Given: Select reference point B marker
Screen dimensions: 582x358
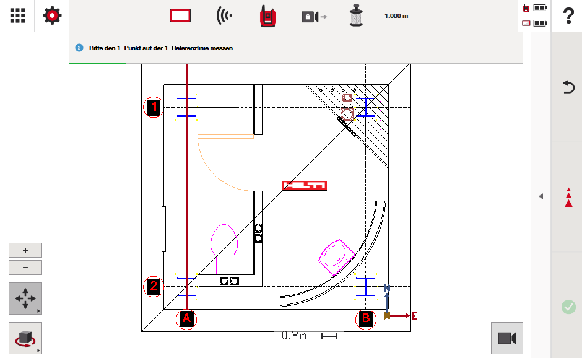Looking at the screenshot, I should pyautogui.click(x=365, y=319).
